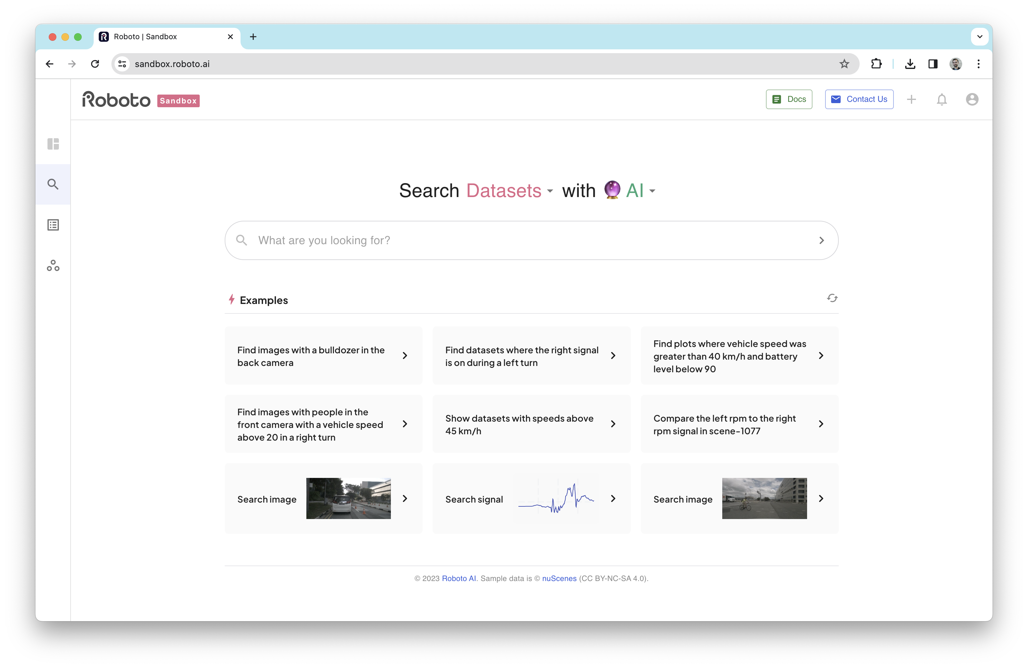Open the dashboard icon in sidebar

(x=53, y=144)
